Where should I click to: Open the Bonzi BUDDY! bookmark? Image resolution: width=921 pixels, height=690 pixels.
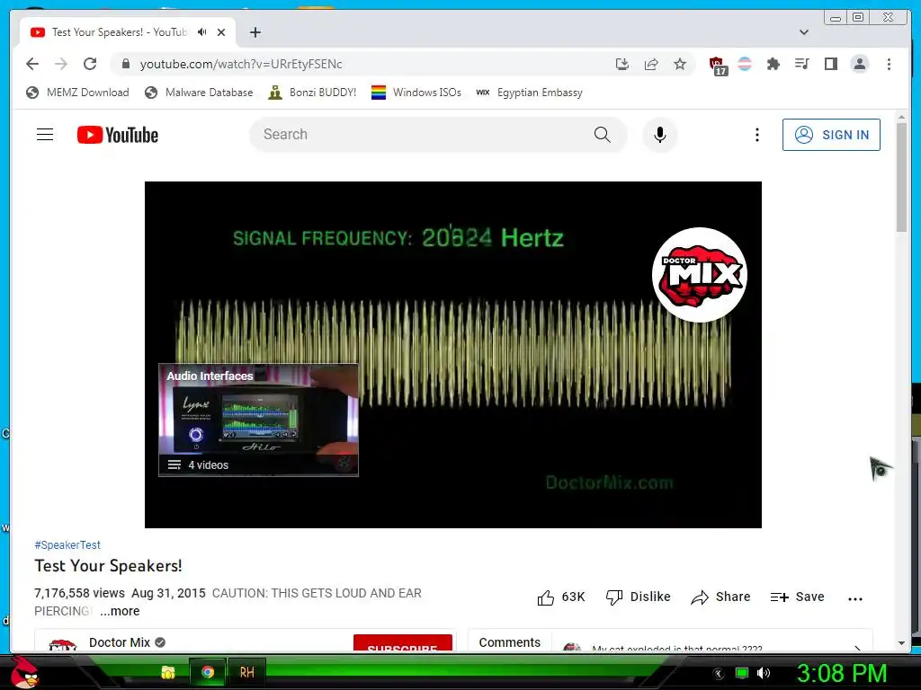point(312,93)
